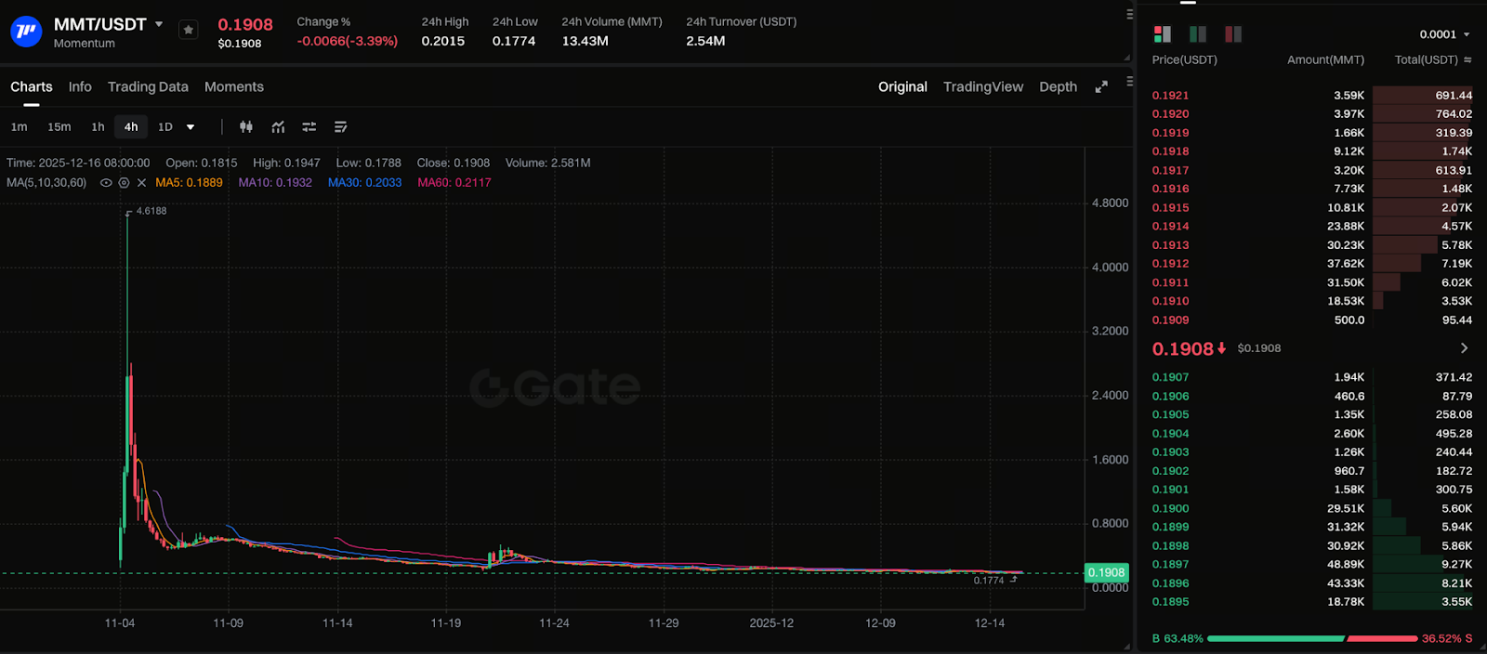The width and height of the screenshot is (1487, 654).
Task: Swap Total(USDT) column display mode
Action: [x=1467, y=59]
